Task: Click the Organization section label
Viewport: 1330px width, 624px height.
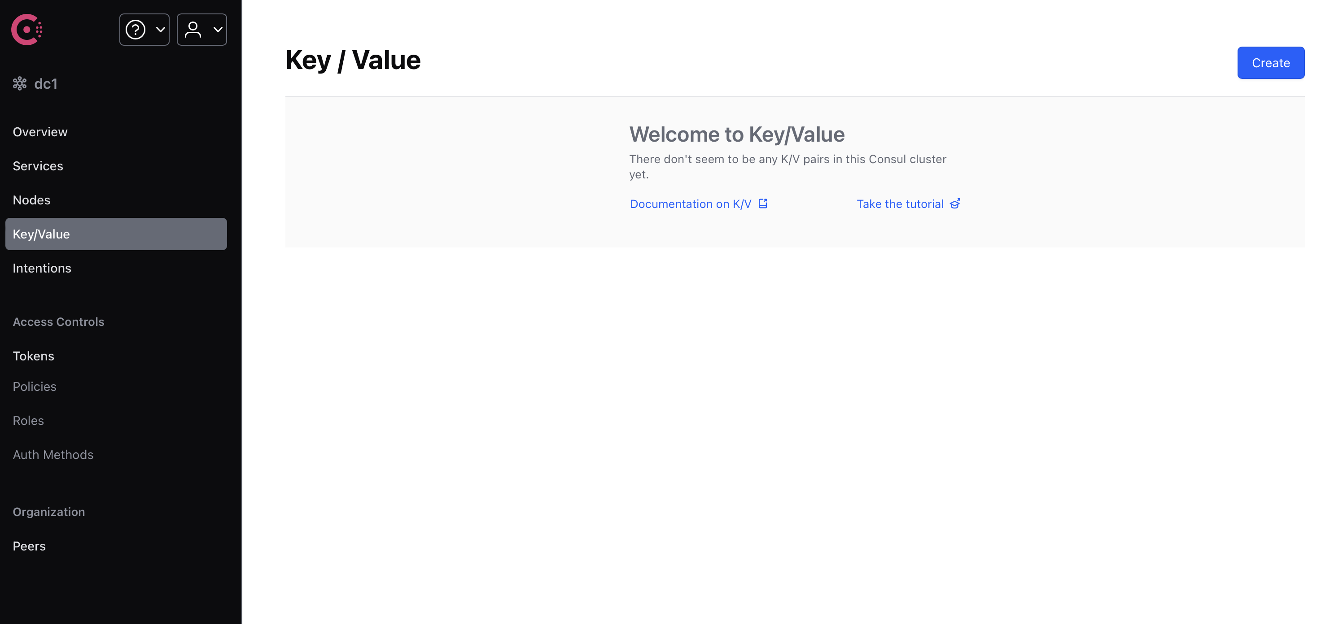Action: tap(49, 511)
